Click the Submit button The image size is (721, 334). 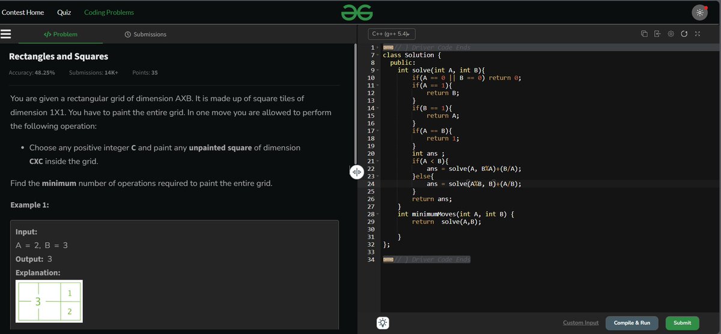coord(682,323)
